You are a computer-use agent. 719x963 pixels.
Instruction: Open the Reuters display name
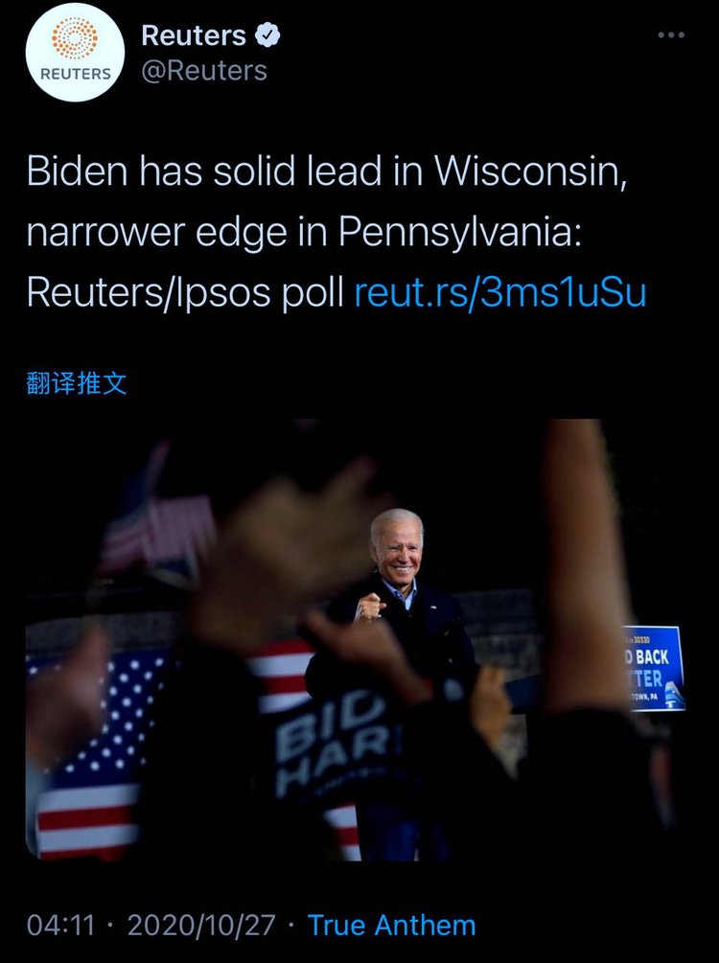coord(194,35)
